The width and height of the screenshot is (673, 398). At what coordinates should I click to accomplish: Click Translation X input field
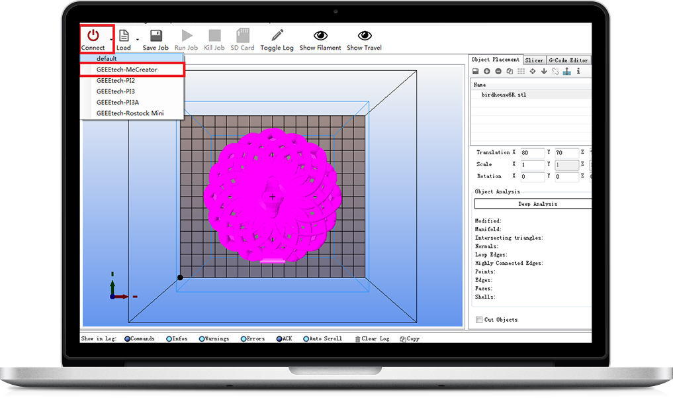532,152
